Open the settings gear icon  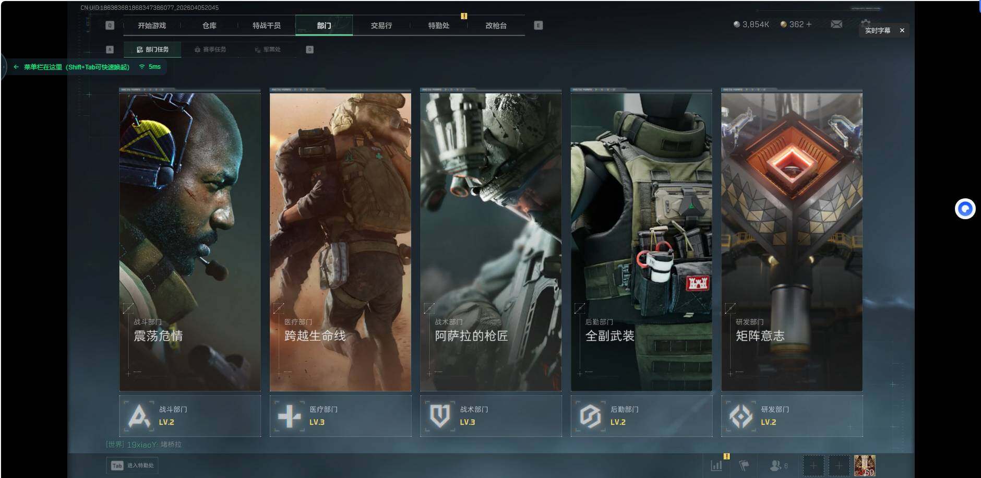pos(866,22)
